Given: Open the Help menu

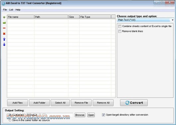Looking at the screenshot, I should click(x=18, y=10).
